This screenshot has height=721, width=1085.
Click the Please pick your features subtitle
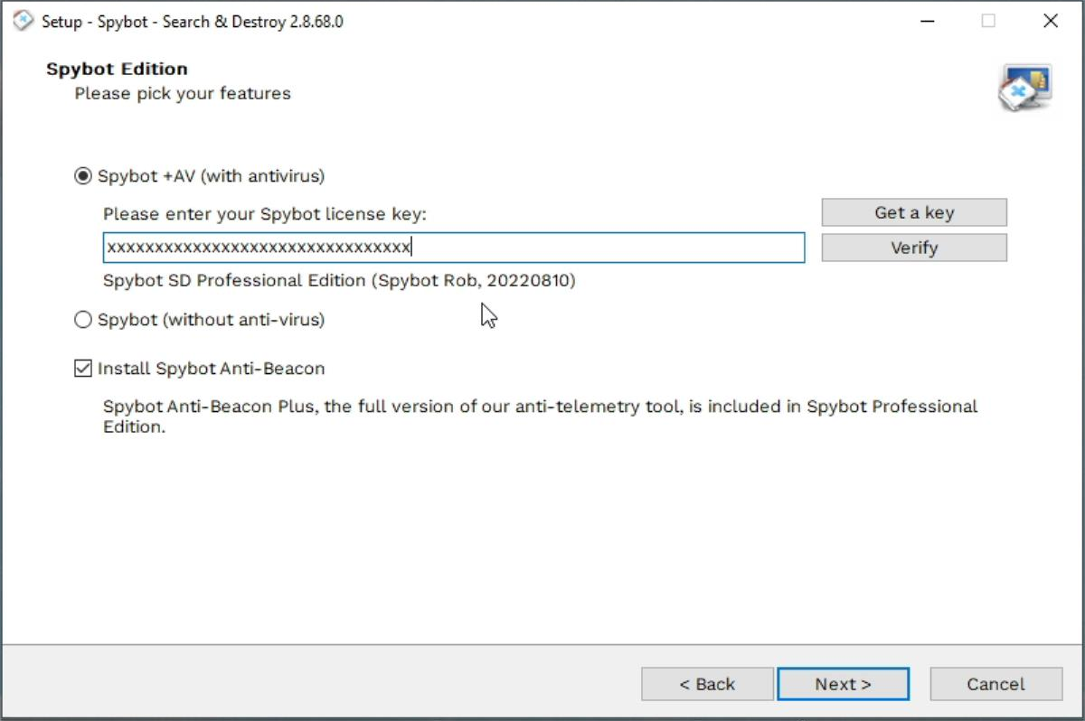pos(182,93)
